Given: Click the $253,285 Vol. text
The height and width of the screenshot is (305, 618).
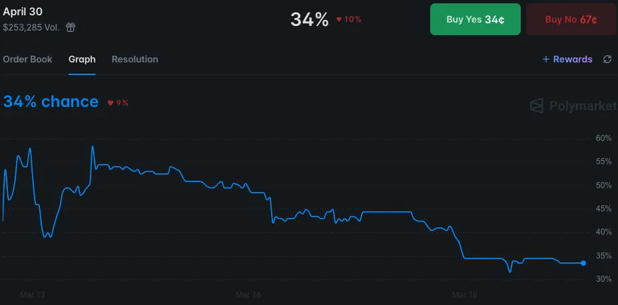Looking at the screenshot, I should click(x=31, y=27).
